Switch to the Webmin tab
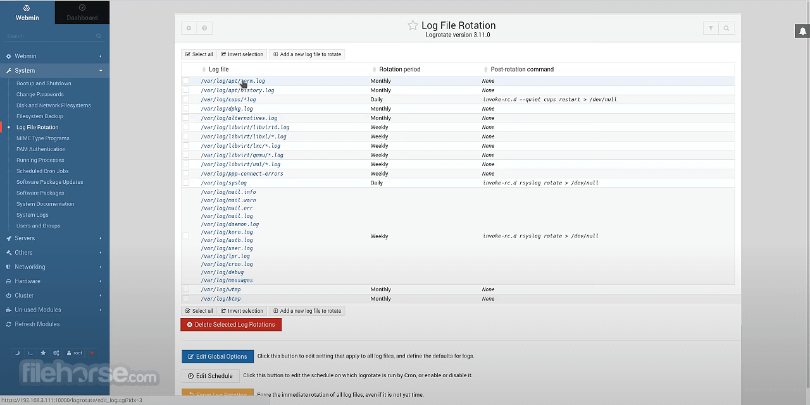The width and height of the screenshot is (810, 405). pos(27,13)
